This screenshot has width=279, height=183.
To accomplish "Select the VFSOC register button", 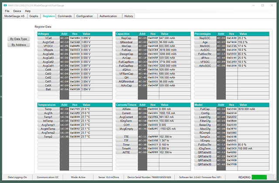I will (205, 62).
